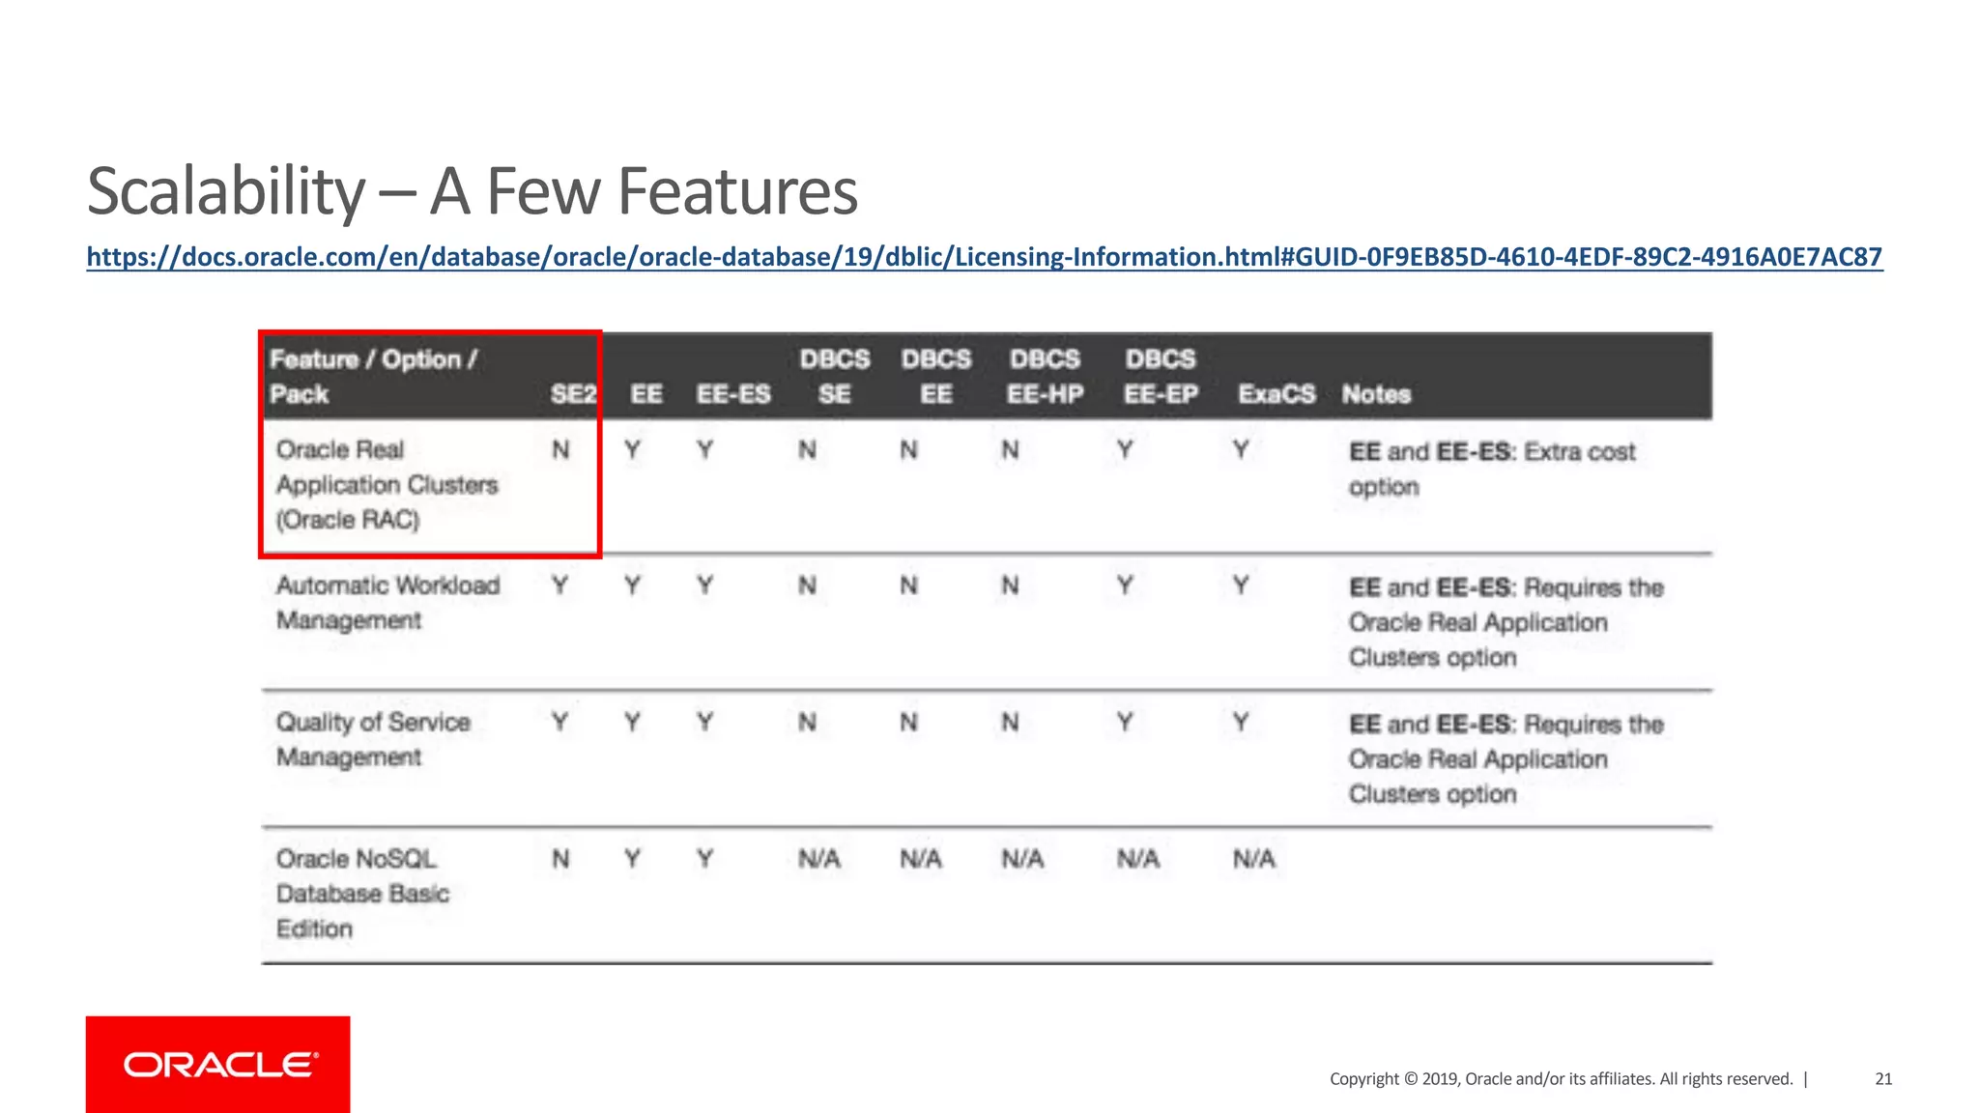
Task: Click the slide page number 21
Action: coord(1883,1079)
